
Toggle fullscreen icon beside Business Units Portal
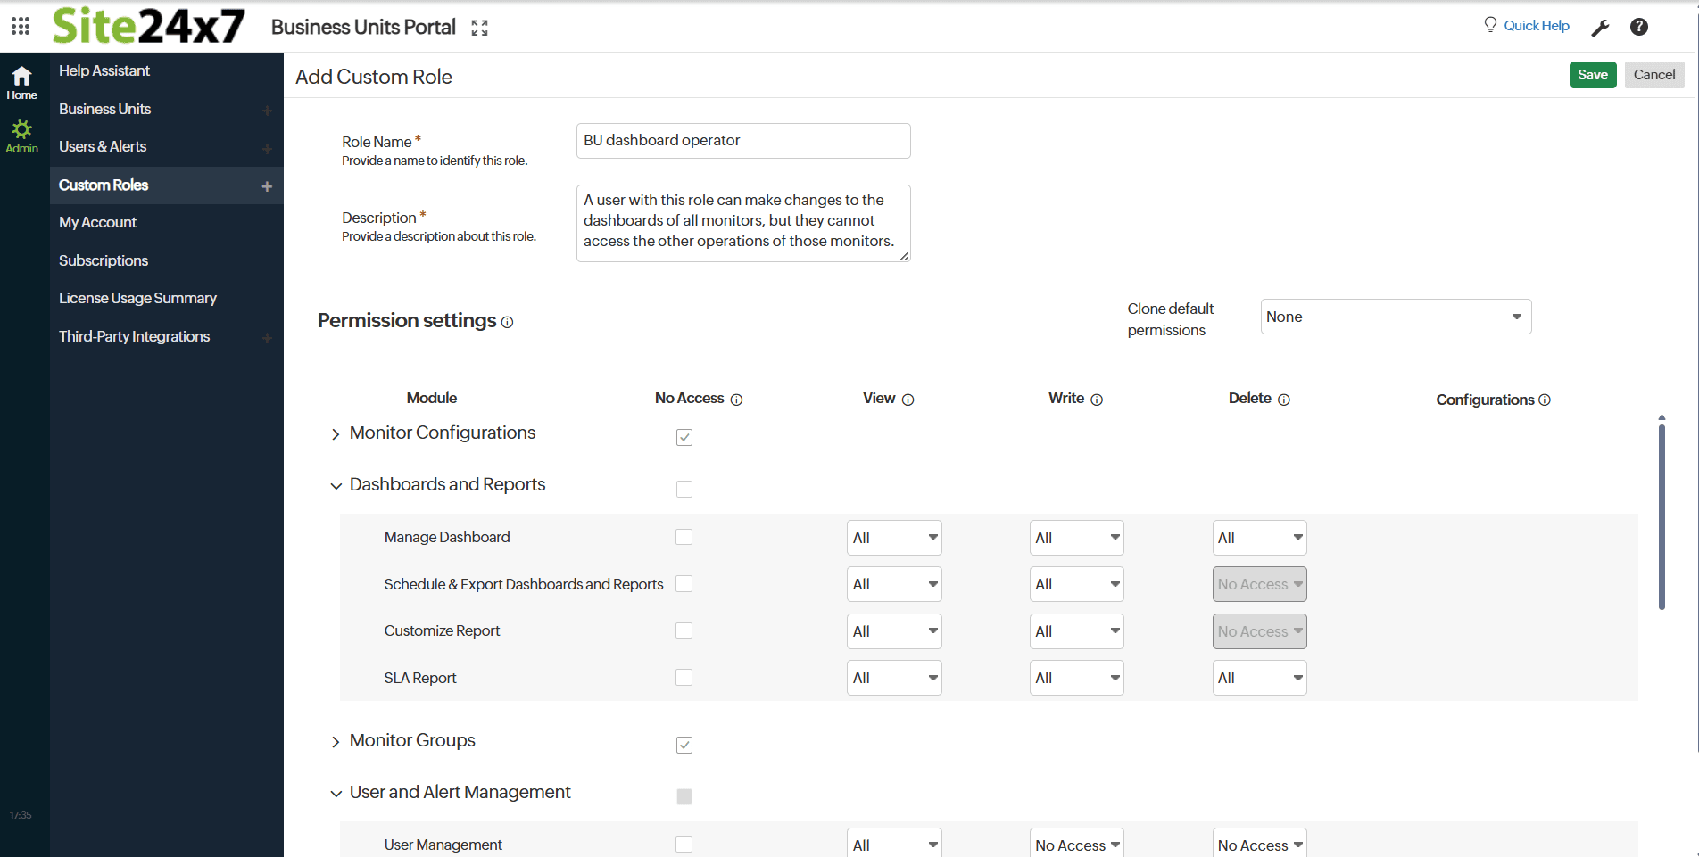pyautogui.click(x=479, y=29)
